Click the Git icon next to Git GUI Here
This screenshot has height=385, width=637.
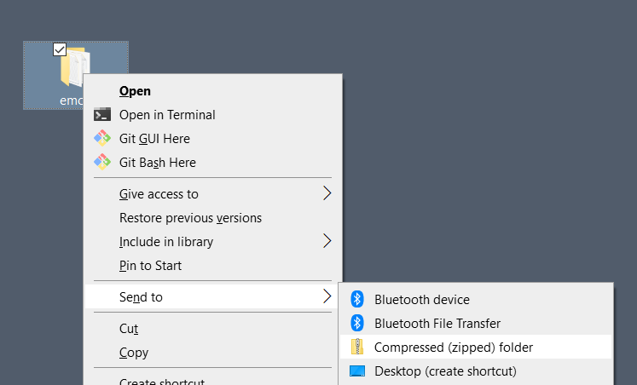(103, 139)
